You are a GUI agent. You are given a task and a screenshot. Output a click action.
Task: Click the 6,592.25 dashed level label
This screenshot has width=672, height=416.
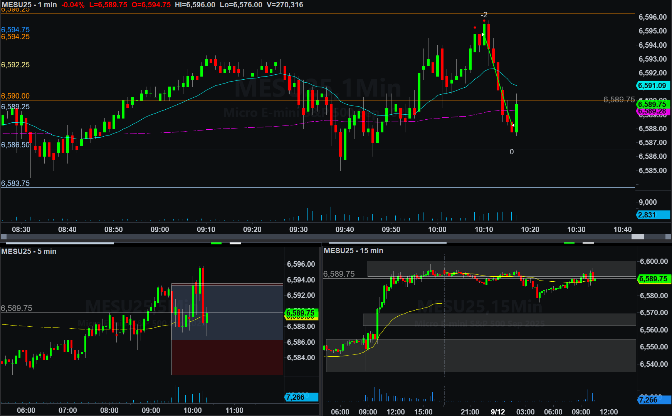(x=15, y=65)
